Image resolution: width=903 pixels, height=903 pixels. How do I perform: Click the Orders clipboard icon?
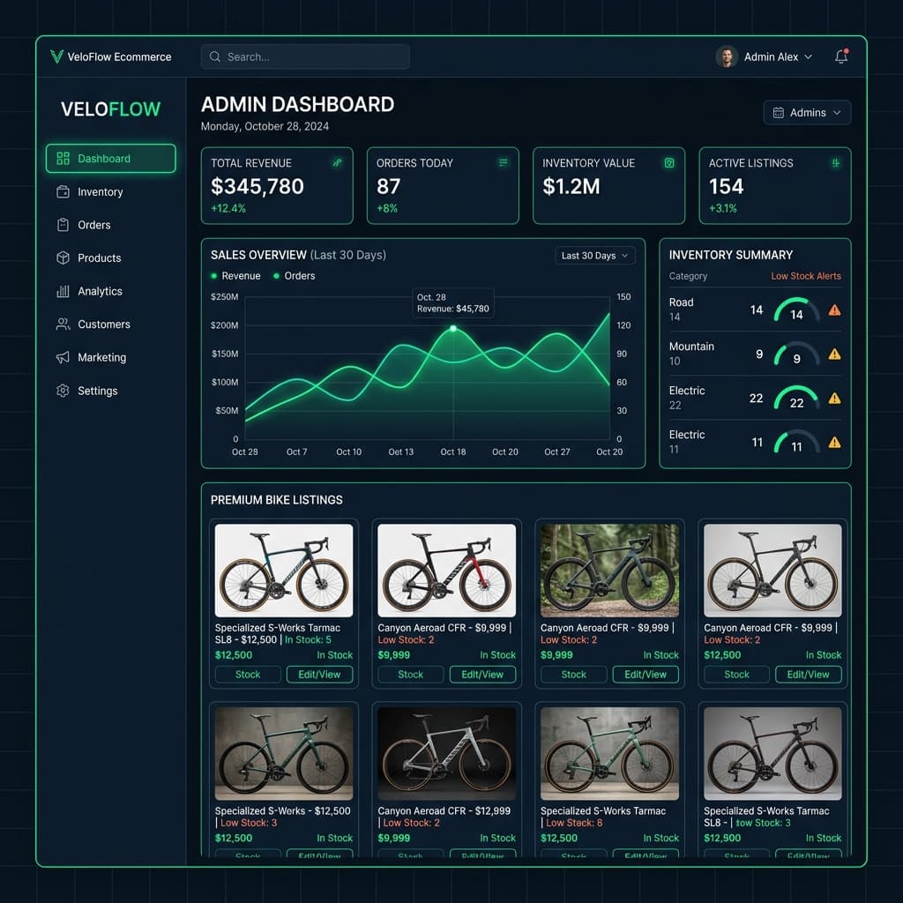point(63,225)
